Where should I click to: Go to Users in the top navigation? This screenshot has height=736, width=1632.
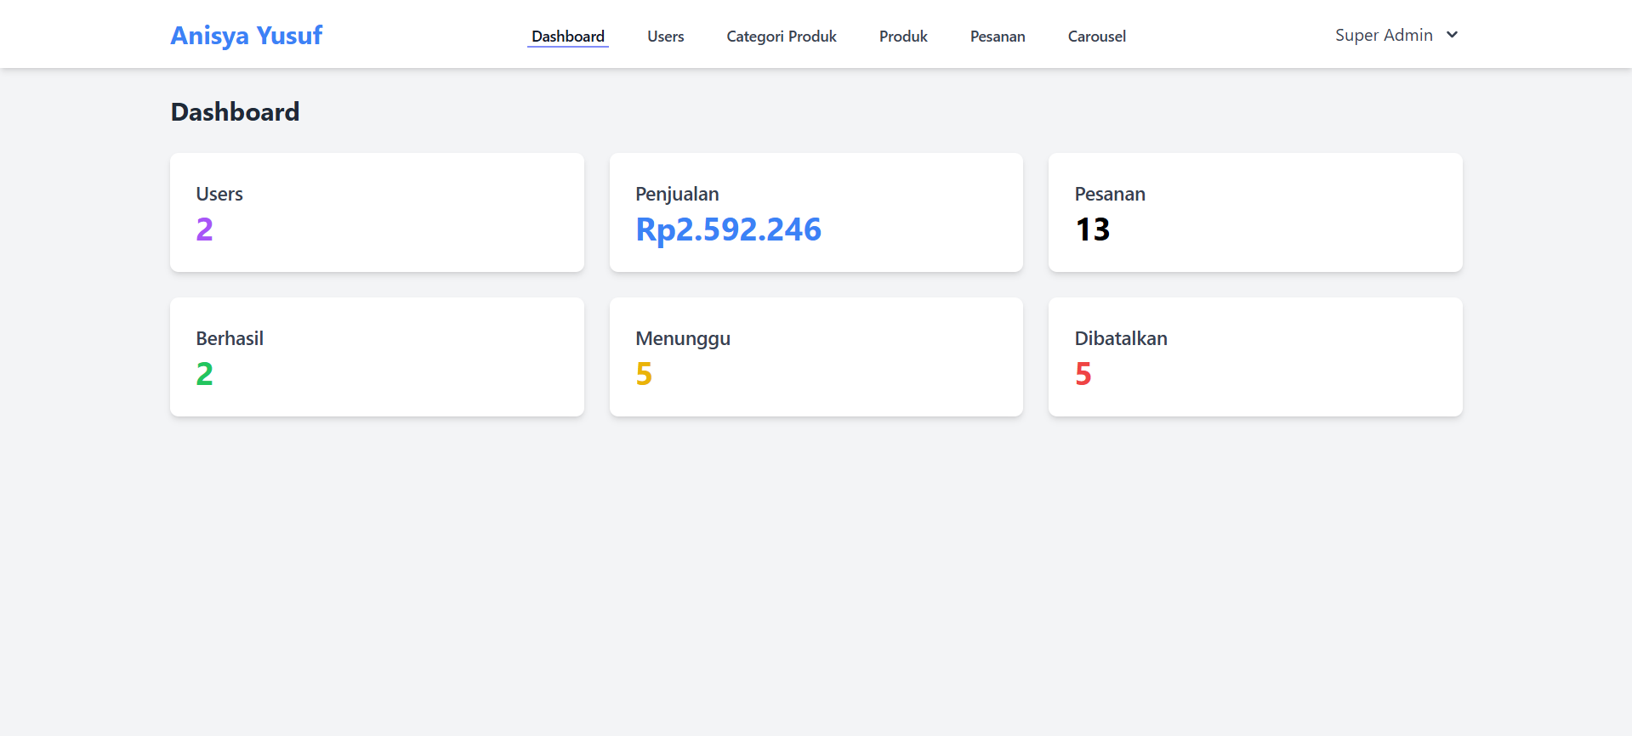[x=665, y=37]
